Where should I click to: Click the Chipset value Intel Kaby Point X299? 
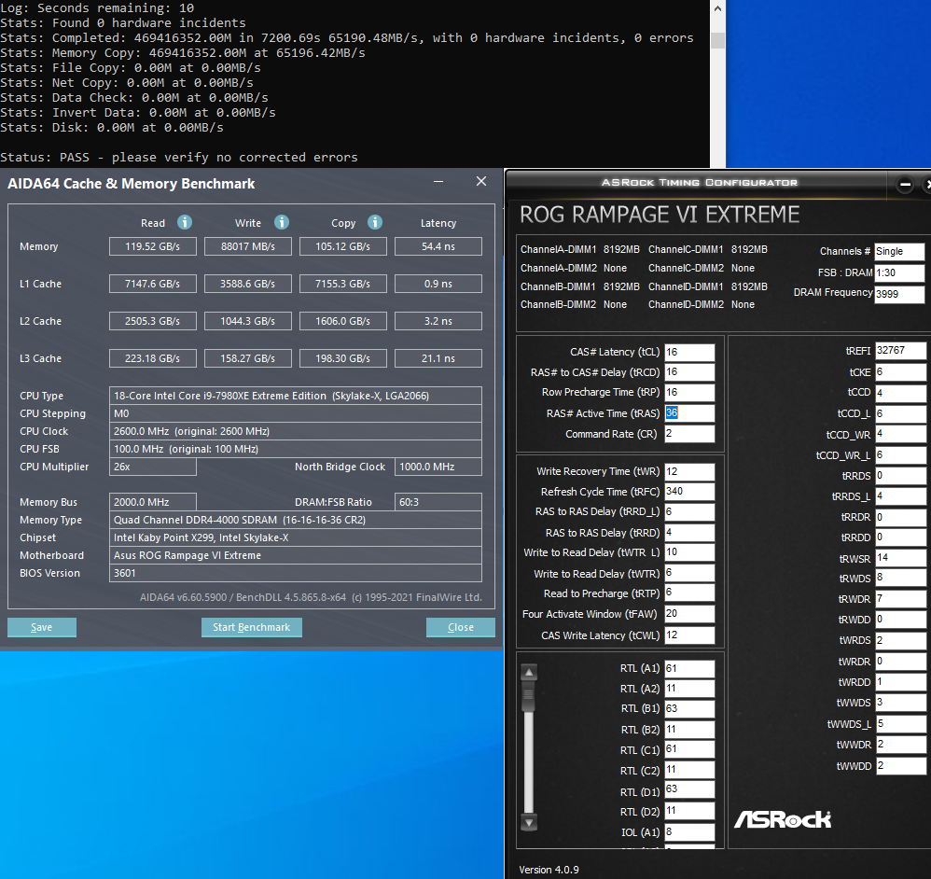pyautogui.click(x=296, y=537)
